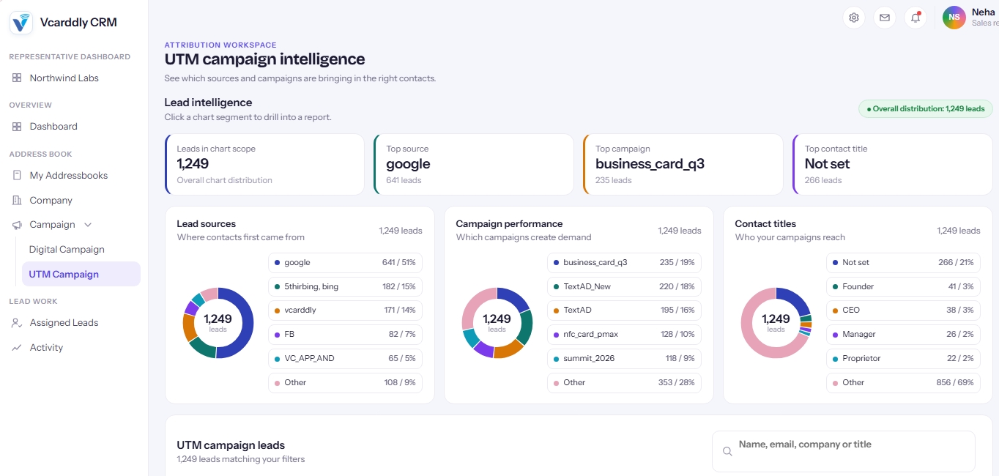Select FB source legend row
This screenshot has width=999, height=476.
[x=345, y=335]
